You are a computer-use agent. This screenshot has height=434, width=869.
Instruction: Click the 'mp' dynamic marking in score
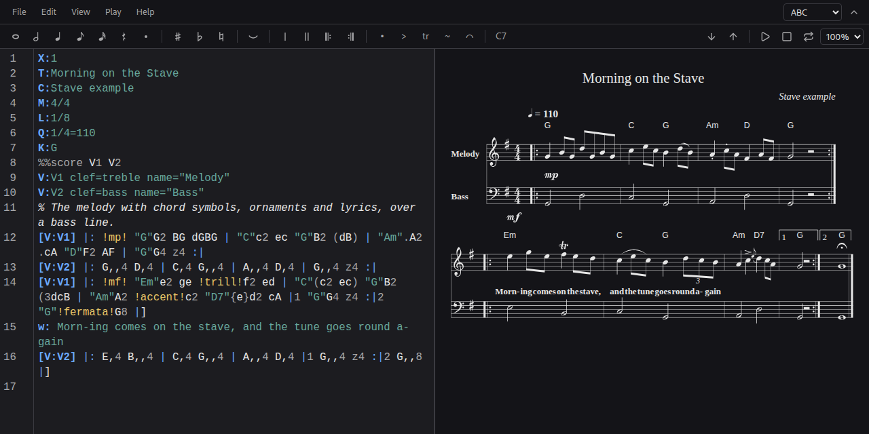click(x=551, y=175)
